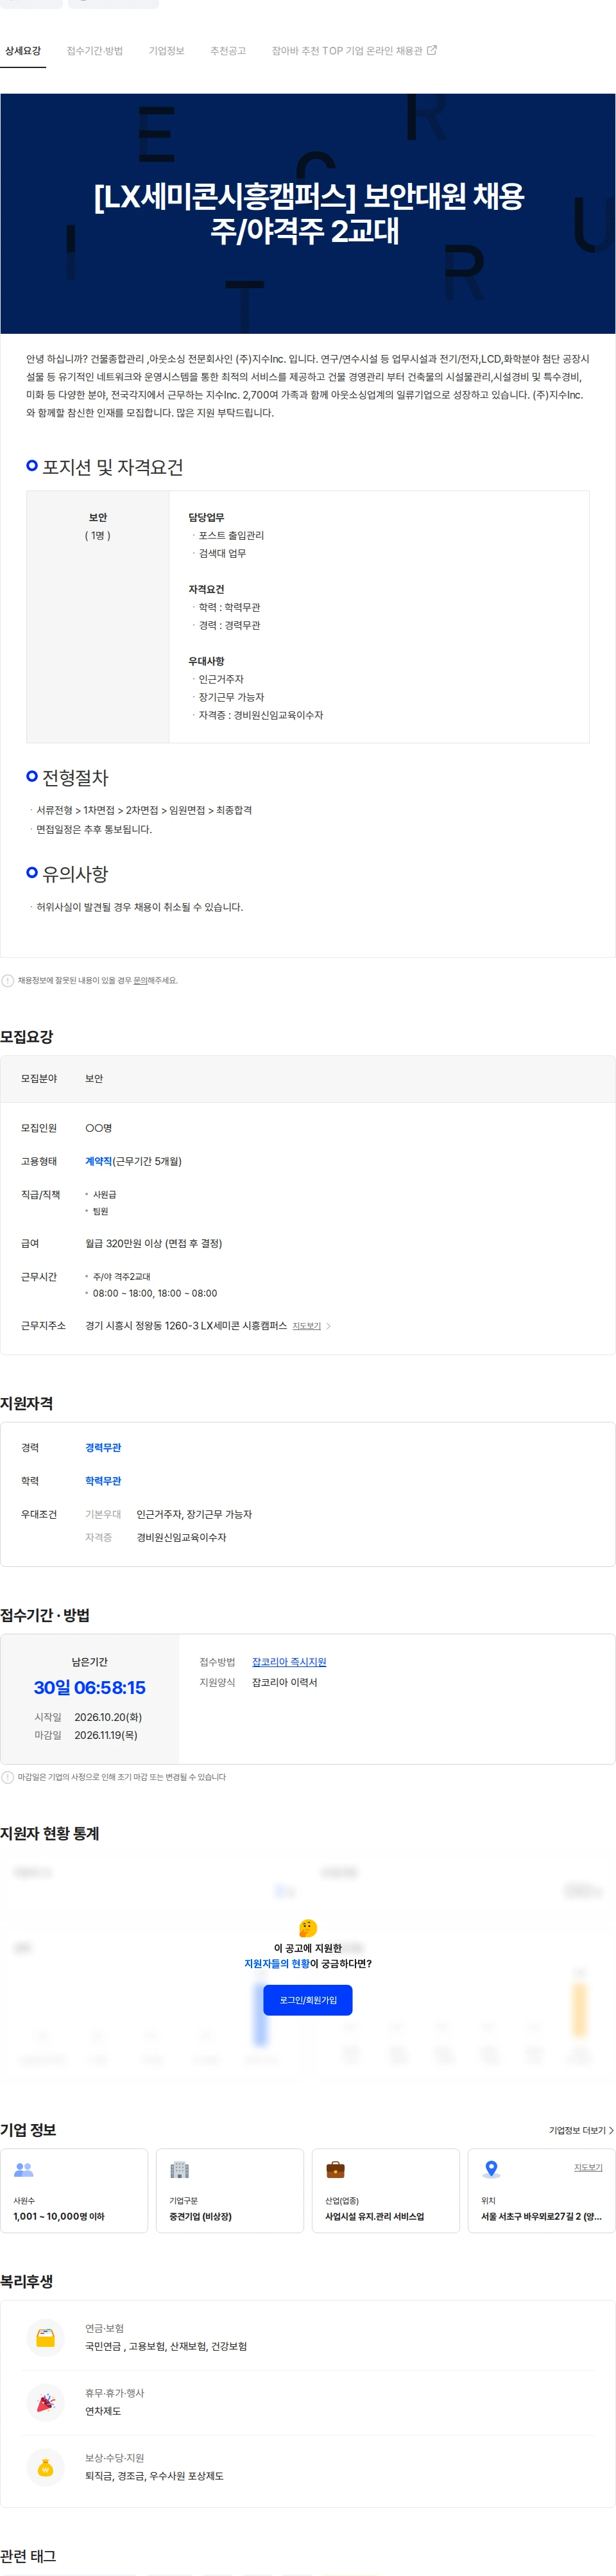The width and height of the screenshot is (616, 2576).
Task: Click the 보상·수당·지원 money bag icon
Action: point(45,2467)
